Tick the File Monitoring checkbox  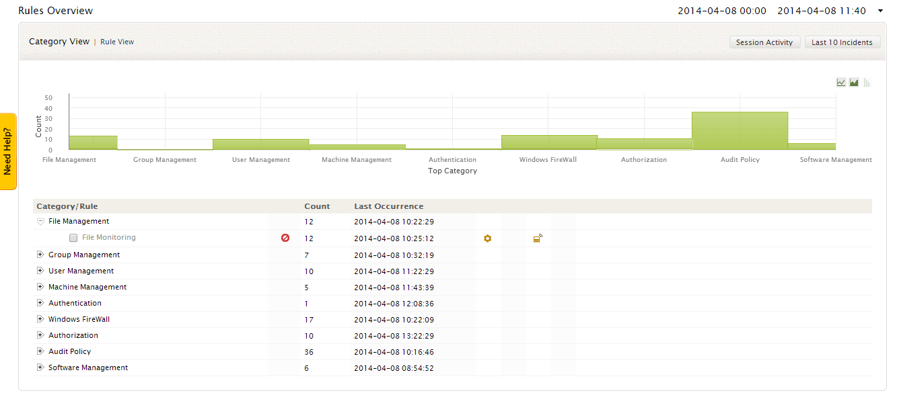tap(73, 238)
